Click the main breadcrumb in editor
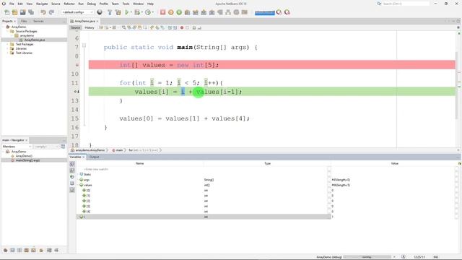462x260 pixels. [x=119, y=150]
